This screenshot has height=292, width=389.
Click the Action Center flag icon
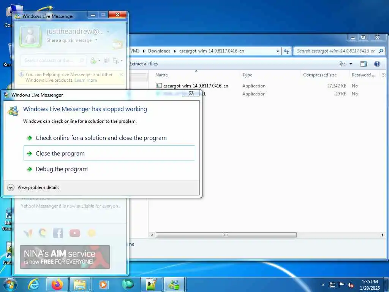coord(342,285)
